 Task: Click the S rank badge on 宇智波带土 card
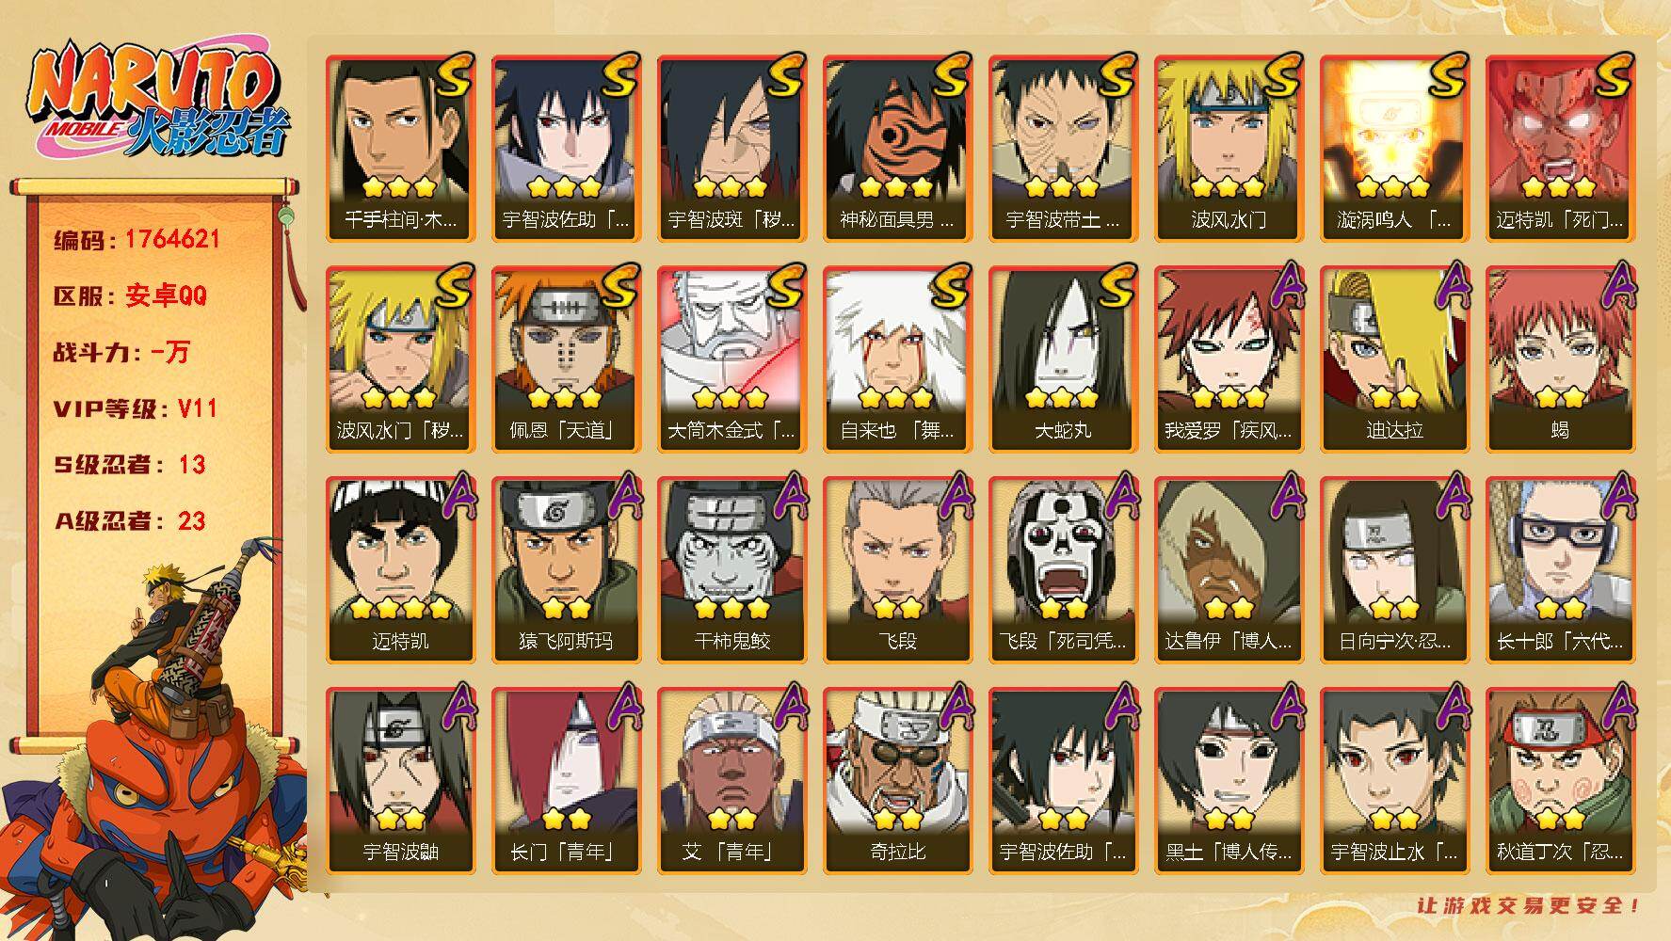(1117, 75)
